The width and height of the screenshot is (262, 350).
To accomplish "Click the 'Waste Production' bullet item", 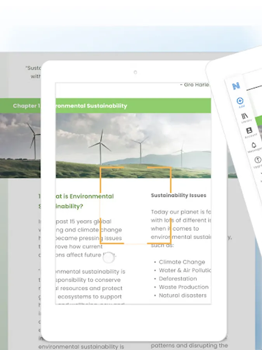I will point(183,287).
